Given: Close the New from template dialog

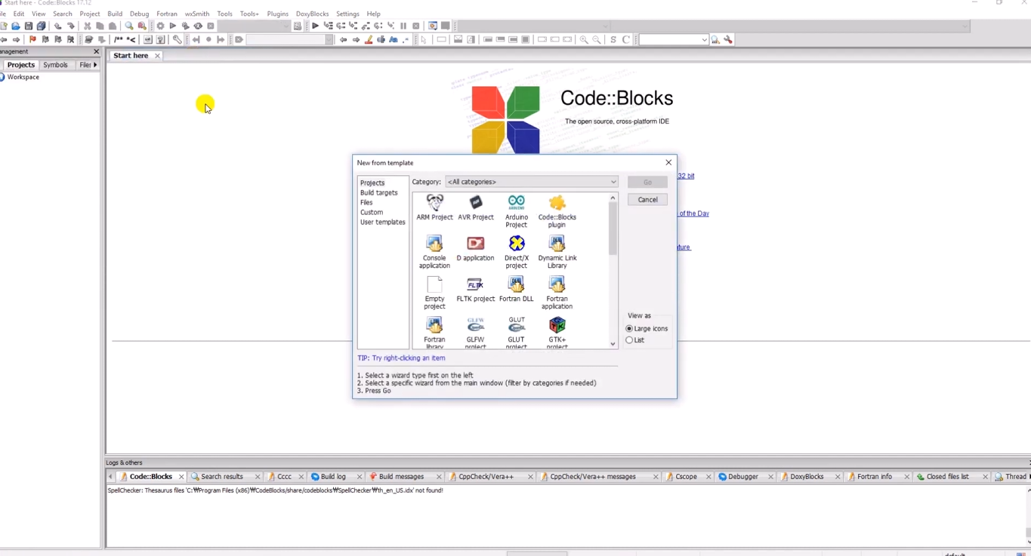Looking at the screenshot, I should [668, 162].
